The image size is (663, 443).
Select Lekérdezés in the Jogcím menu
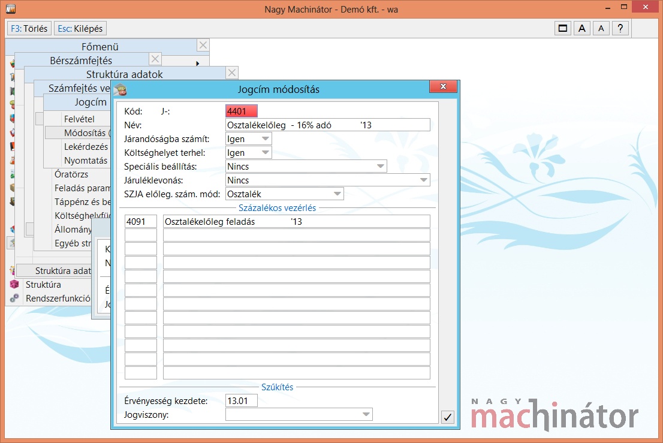coord(78,147)
